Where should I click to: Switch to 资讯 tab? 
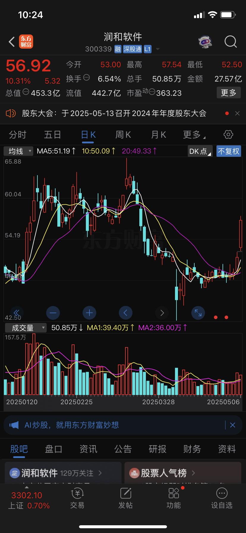click(88, 449)
